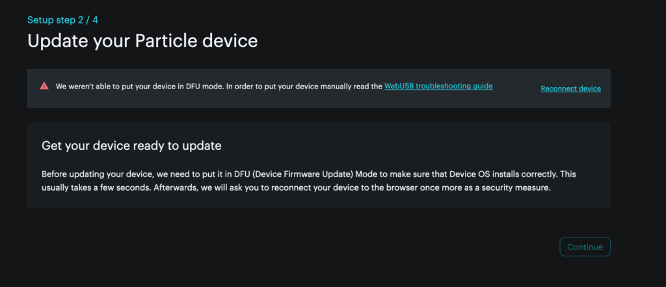666x287 pixels.
Task: Click the red warning triangle icon
Action: click(44, 86)
